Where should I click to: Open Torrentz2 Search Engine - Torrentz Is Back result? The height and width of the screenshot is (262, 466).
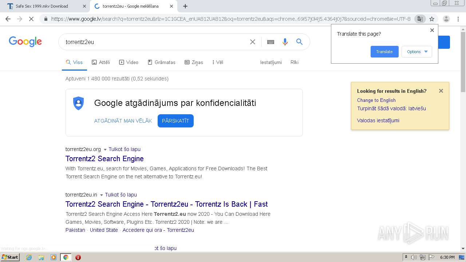click(x=166, y=204)
